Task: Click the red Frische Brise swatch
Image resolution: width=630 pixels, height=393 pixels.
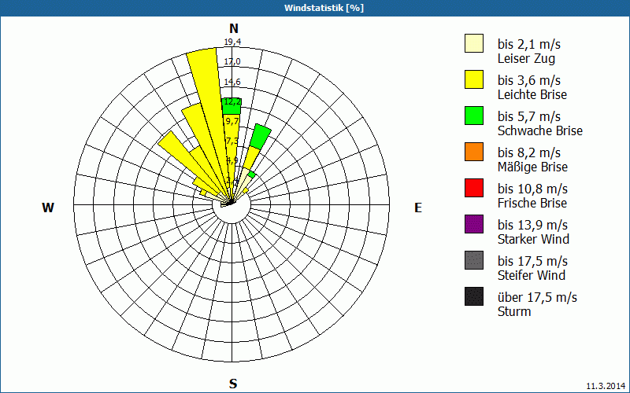Action: click(474, 188)
